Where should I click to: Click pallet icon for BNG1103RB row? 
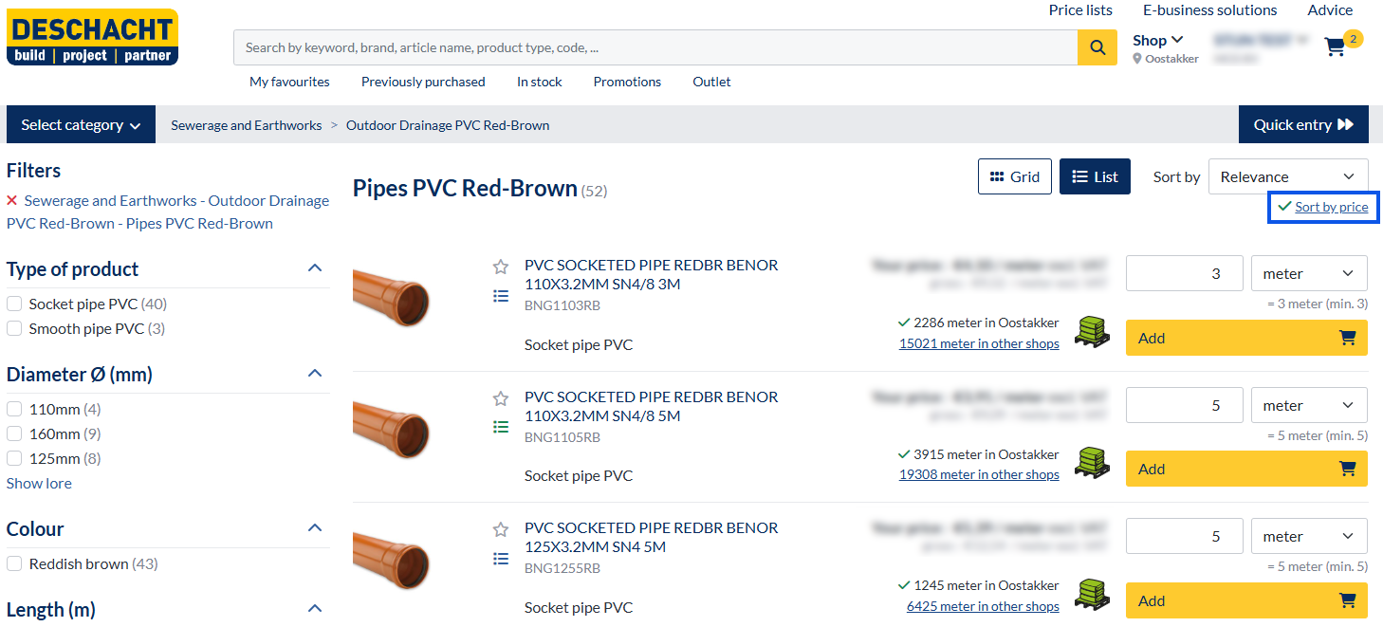coord(1093,332)
